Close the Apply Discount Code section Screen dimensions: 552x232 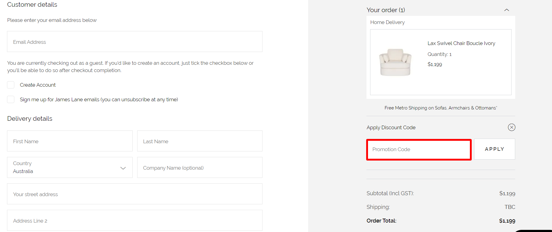[512, 127]
